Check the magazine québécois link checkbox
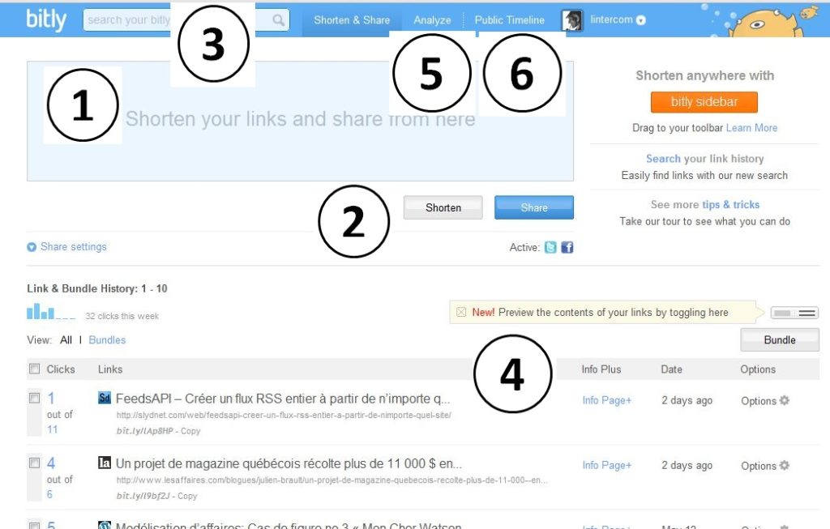The image size is (830, 529). (x=34, y=463)
